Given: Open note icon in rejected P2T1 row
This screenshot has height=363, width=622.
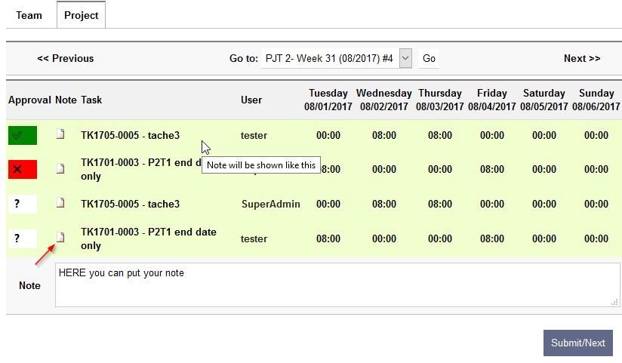Looking at the screenshot, I should 61,168.
